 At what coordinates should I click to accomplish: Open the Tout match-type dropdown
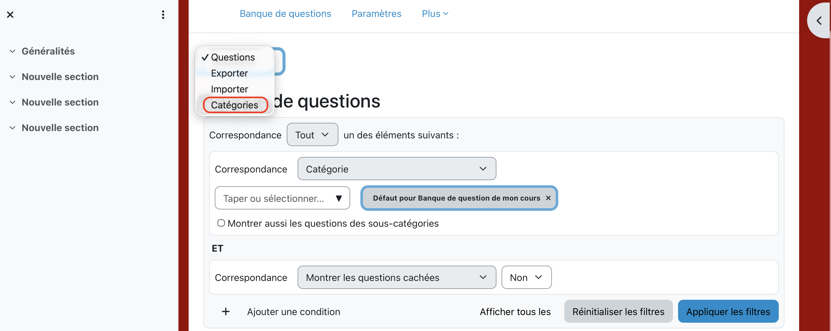coord(312,135)
